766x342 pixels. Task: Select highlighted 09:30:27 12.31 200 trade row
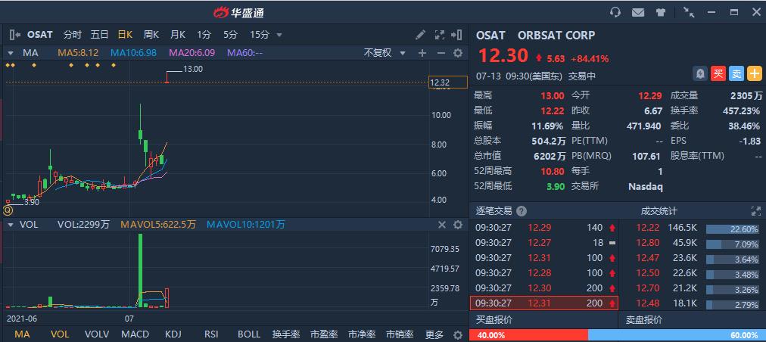(x=543, y=303)
